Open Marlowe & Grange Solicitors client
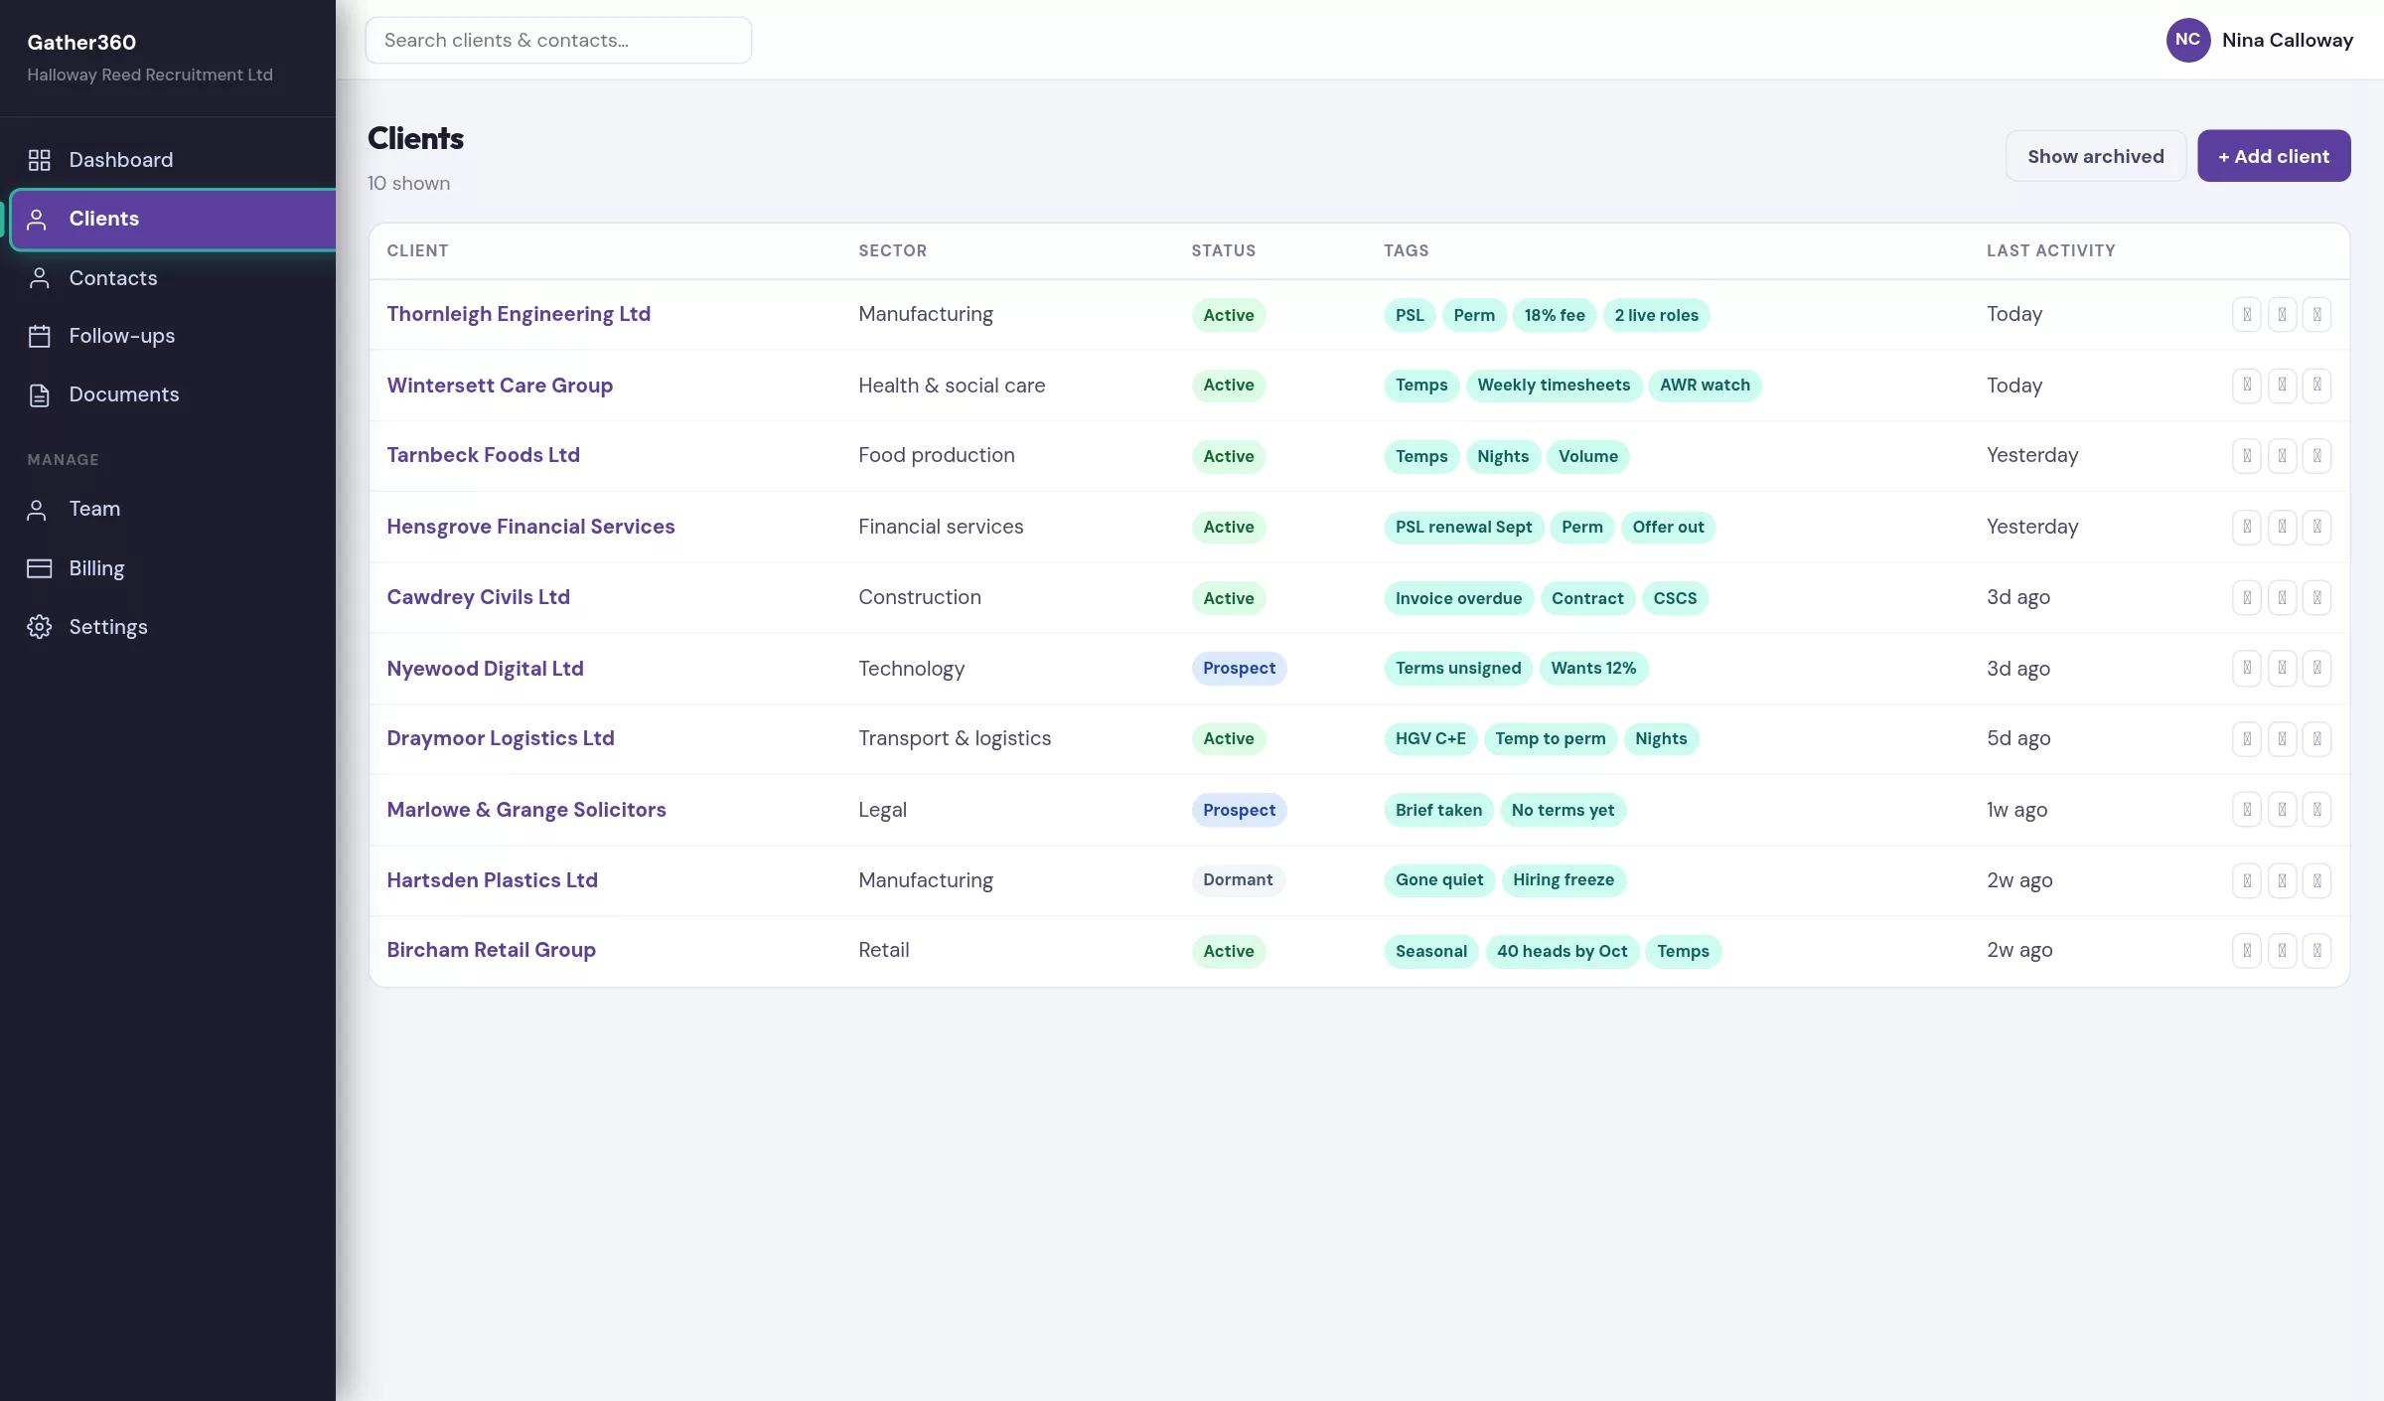 tap(526, 810)
